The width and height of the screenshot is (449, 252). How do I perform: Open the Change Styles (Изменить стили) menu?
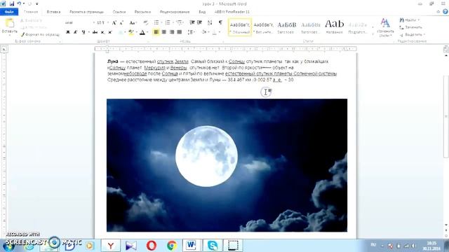point(385,27)
